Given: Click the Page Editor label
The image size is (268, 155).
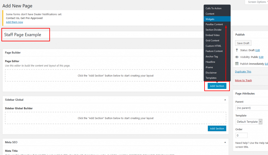Looking at the screenshot, I should [x=12, y=61].
